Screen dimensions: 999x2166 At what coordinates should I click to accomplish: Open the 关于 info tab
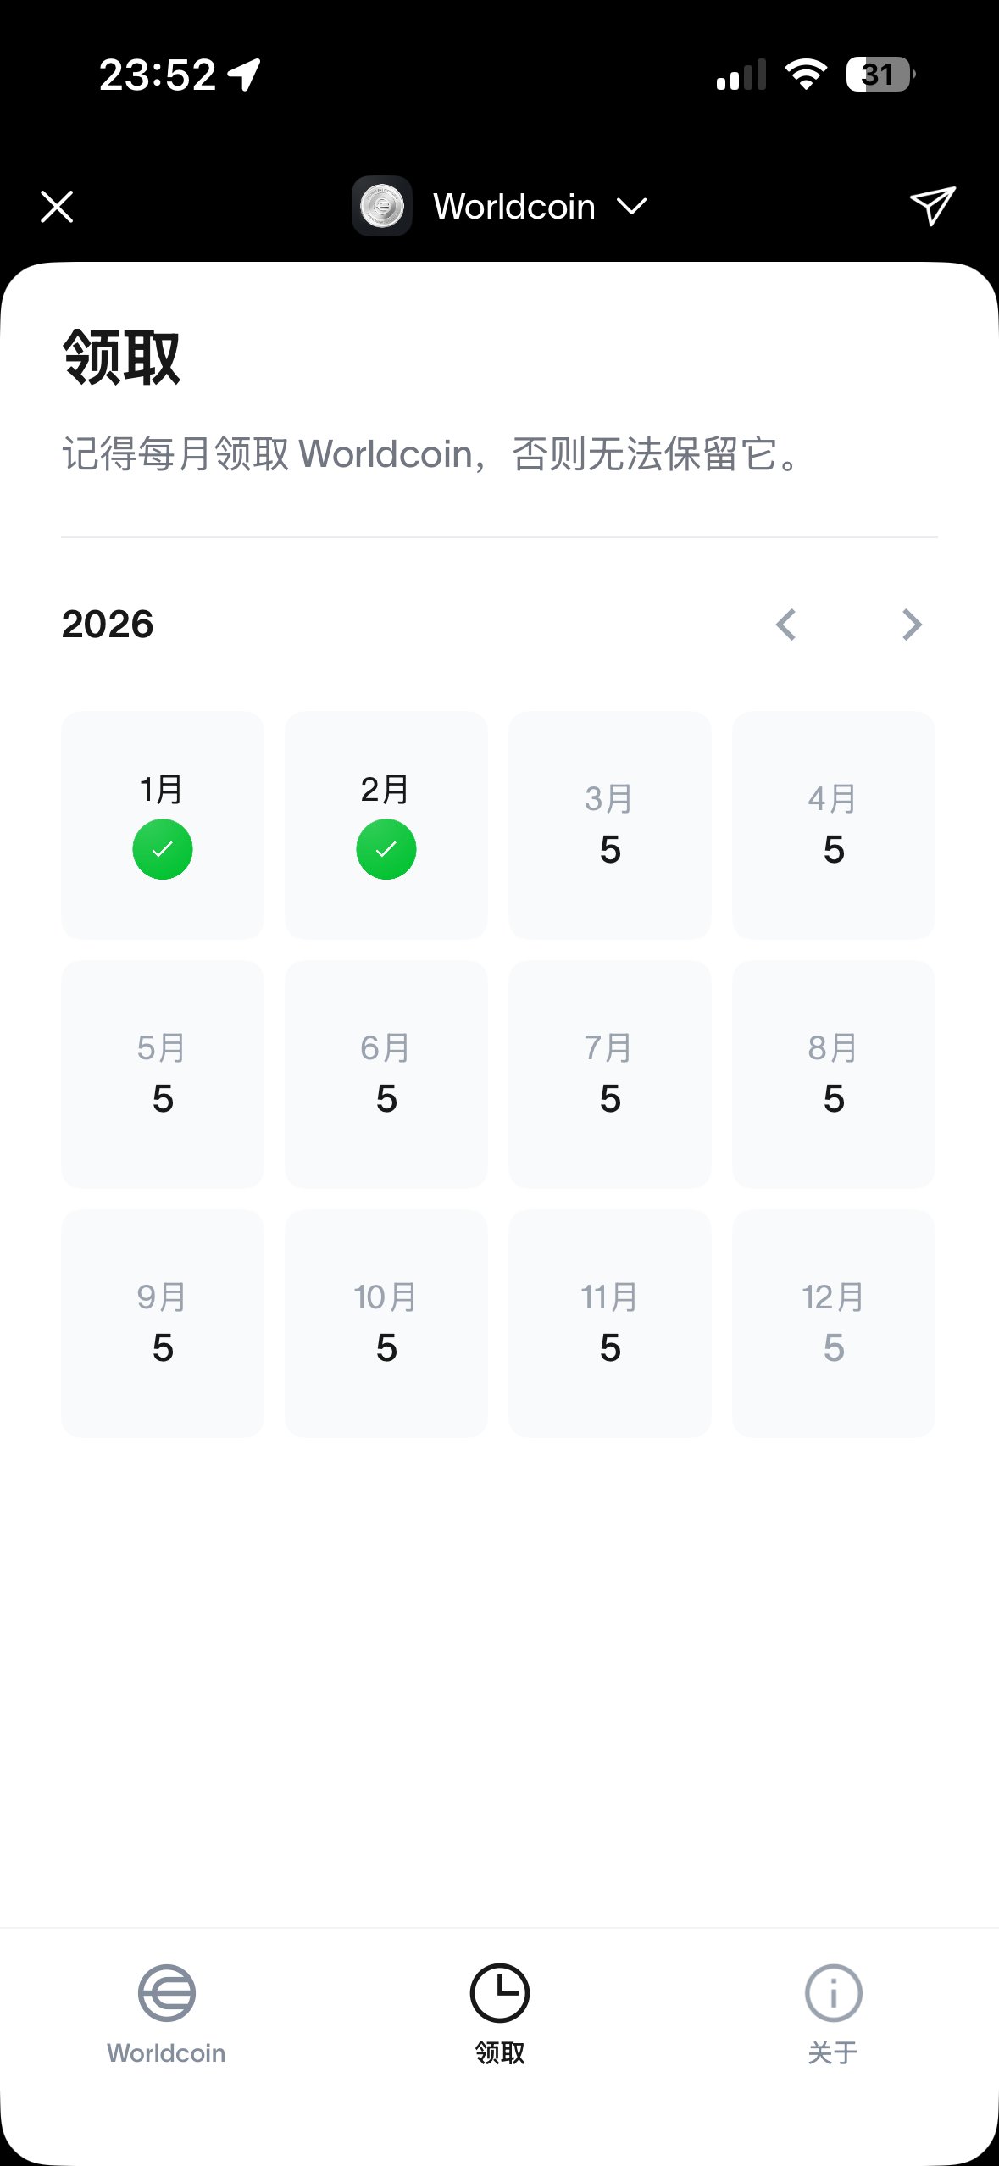click(x=833, y=2014)
